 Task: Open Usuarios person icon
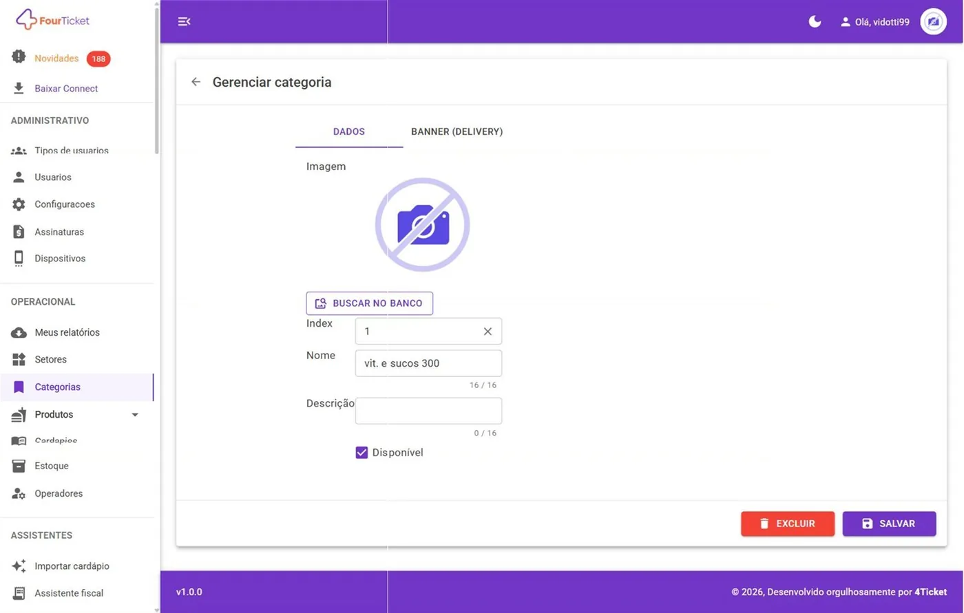(x=19, y=177)
